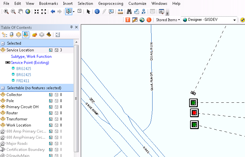Click the Service Location layer name
This screenshot has height=157, width=245.
pyautogui.click(x=20, y=50)
